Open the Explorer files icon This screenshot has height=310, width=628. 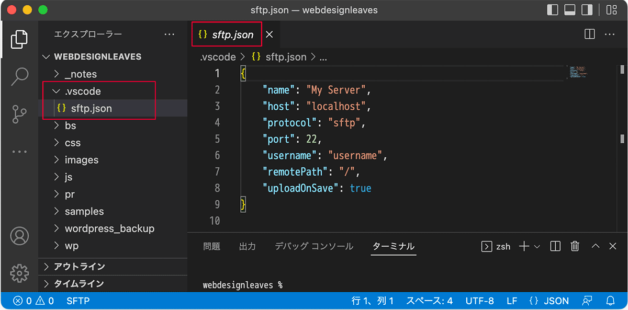(x=19, y=39)
